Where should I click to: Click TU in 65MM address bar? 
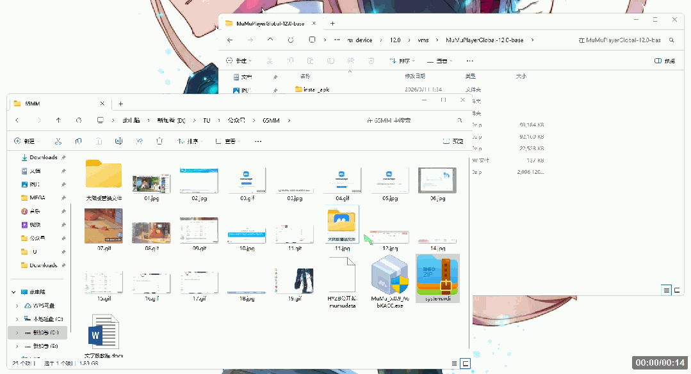click(x=207, y=120)
